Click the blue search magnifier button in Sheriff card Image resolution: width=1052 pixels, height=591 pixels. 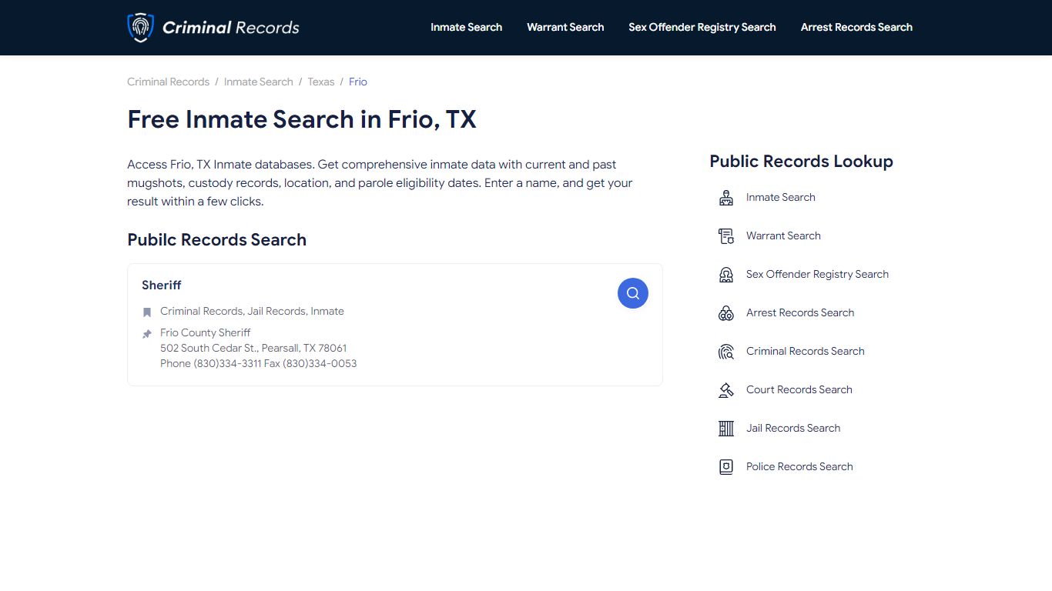[633, 293]
